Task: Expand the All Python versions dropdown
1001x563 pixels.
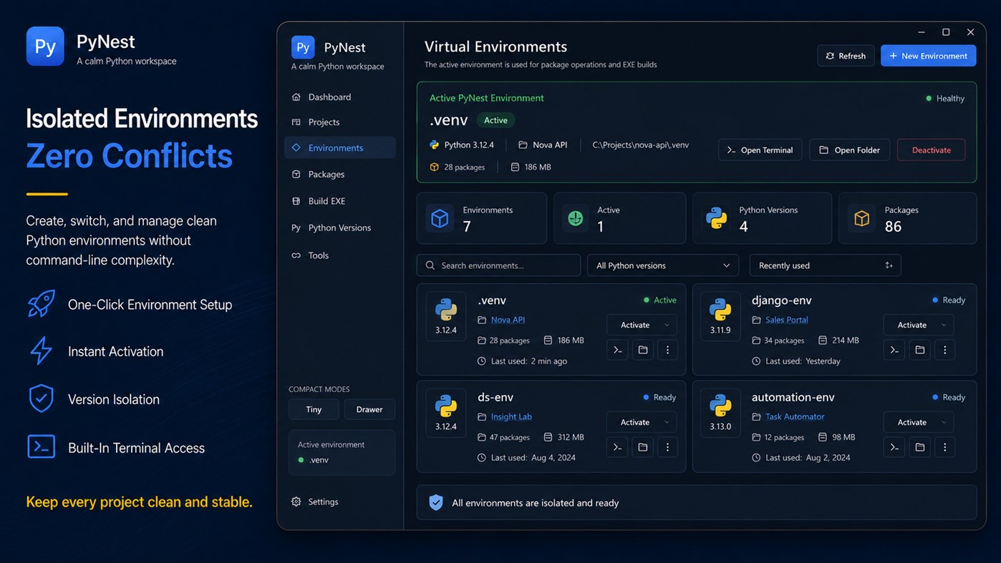Action: (x=663, y=265)
